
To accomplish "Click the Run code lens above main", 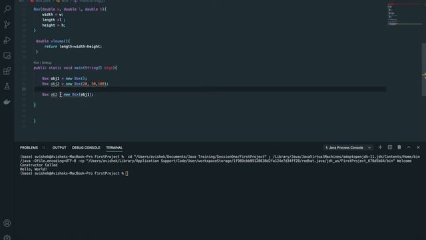I will (x=36, y=63).
